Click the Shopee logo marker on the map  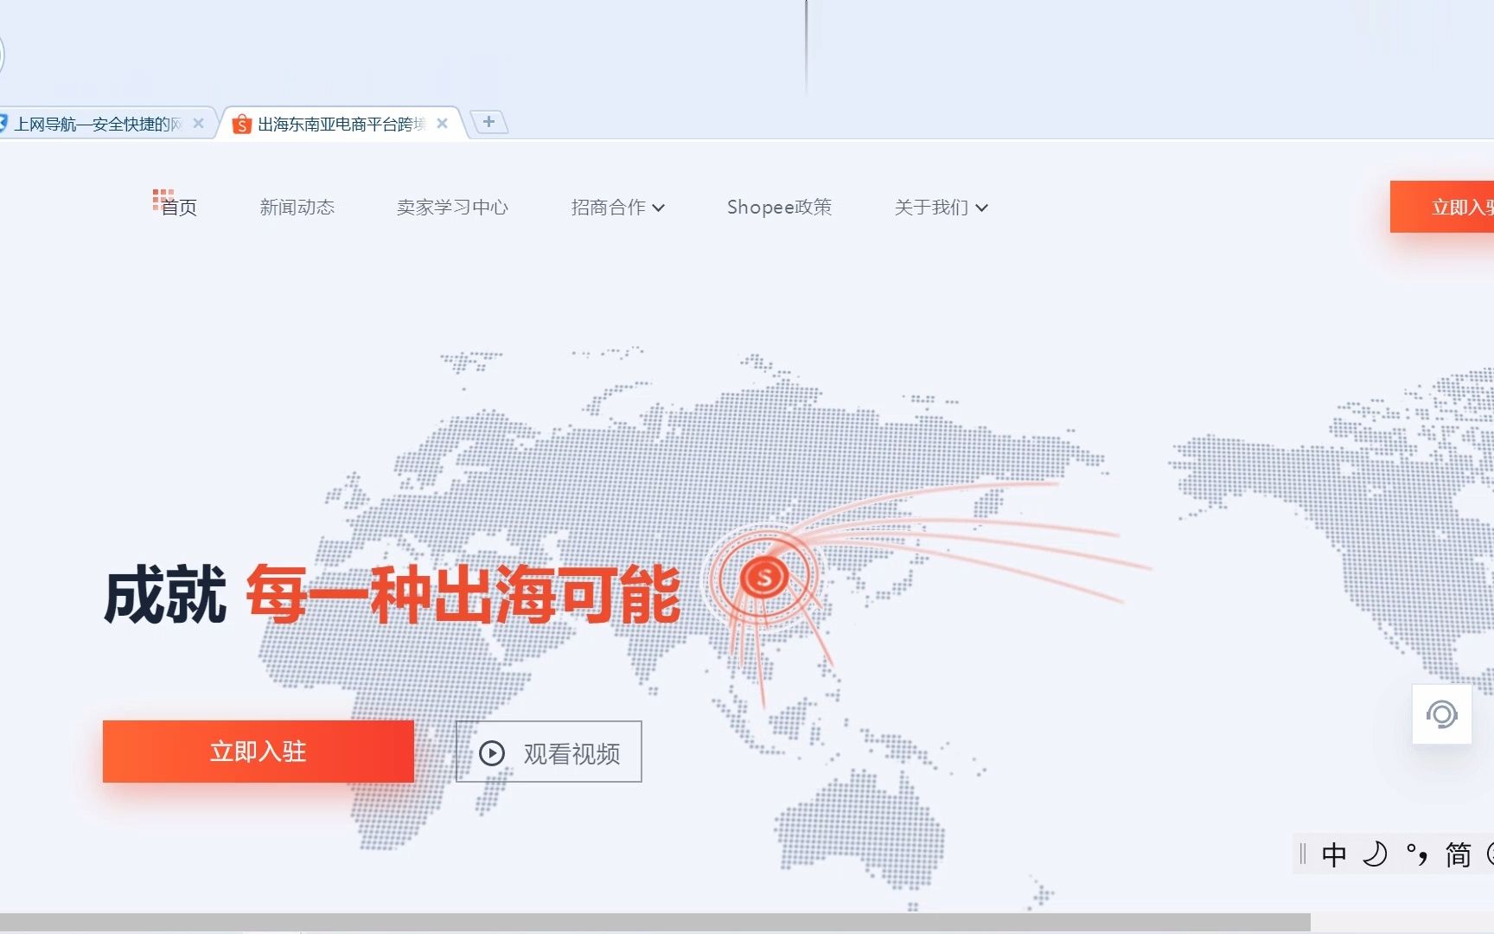click(x=763, y=577)
